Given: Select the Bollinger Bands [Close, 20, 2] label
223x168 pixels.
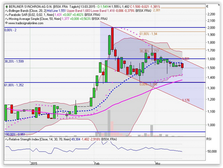Looking at the screenshot, I should pyautogui.click(x=27, y=11).
